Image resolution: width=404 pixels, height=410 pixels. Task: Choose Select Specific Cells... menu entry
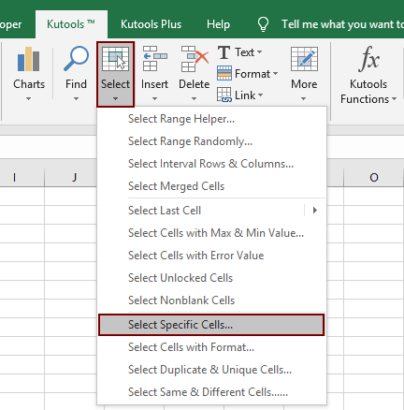(x=211, y=325)
